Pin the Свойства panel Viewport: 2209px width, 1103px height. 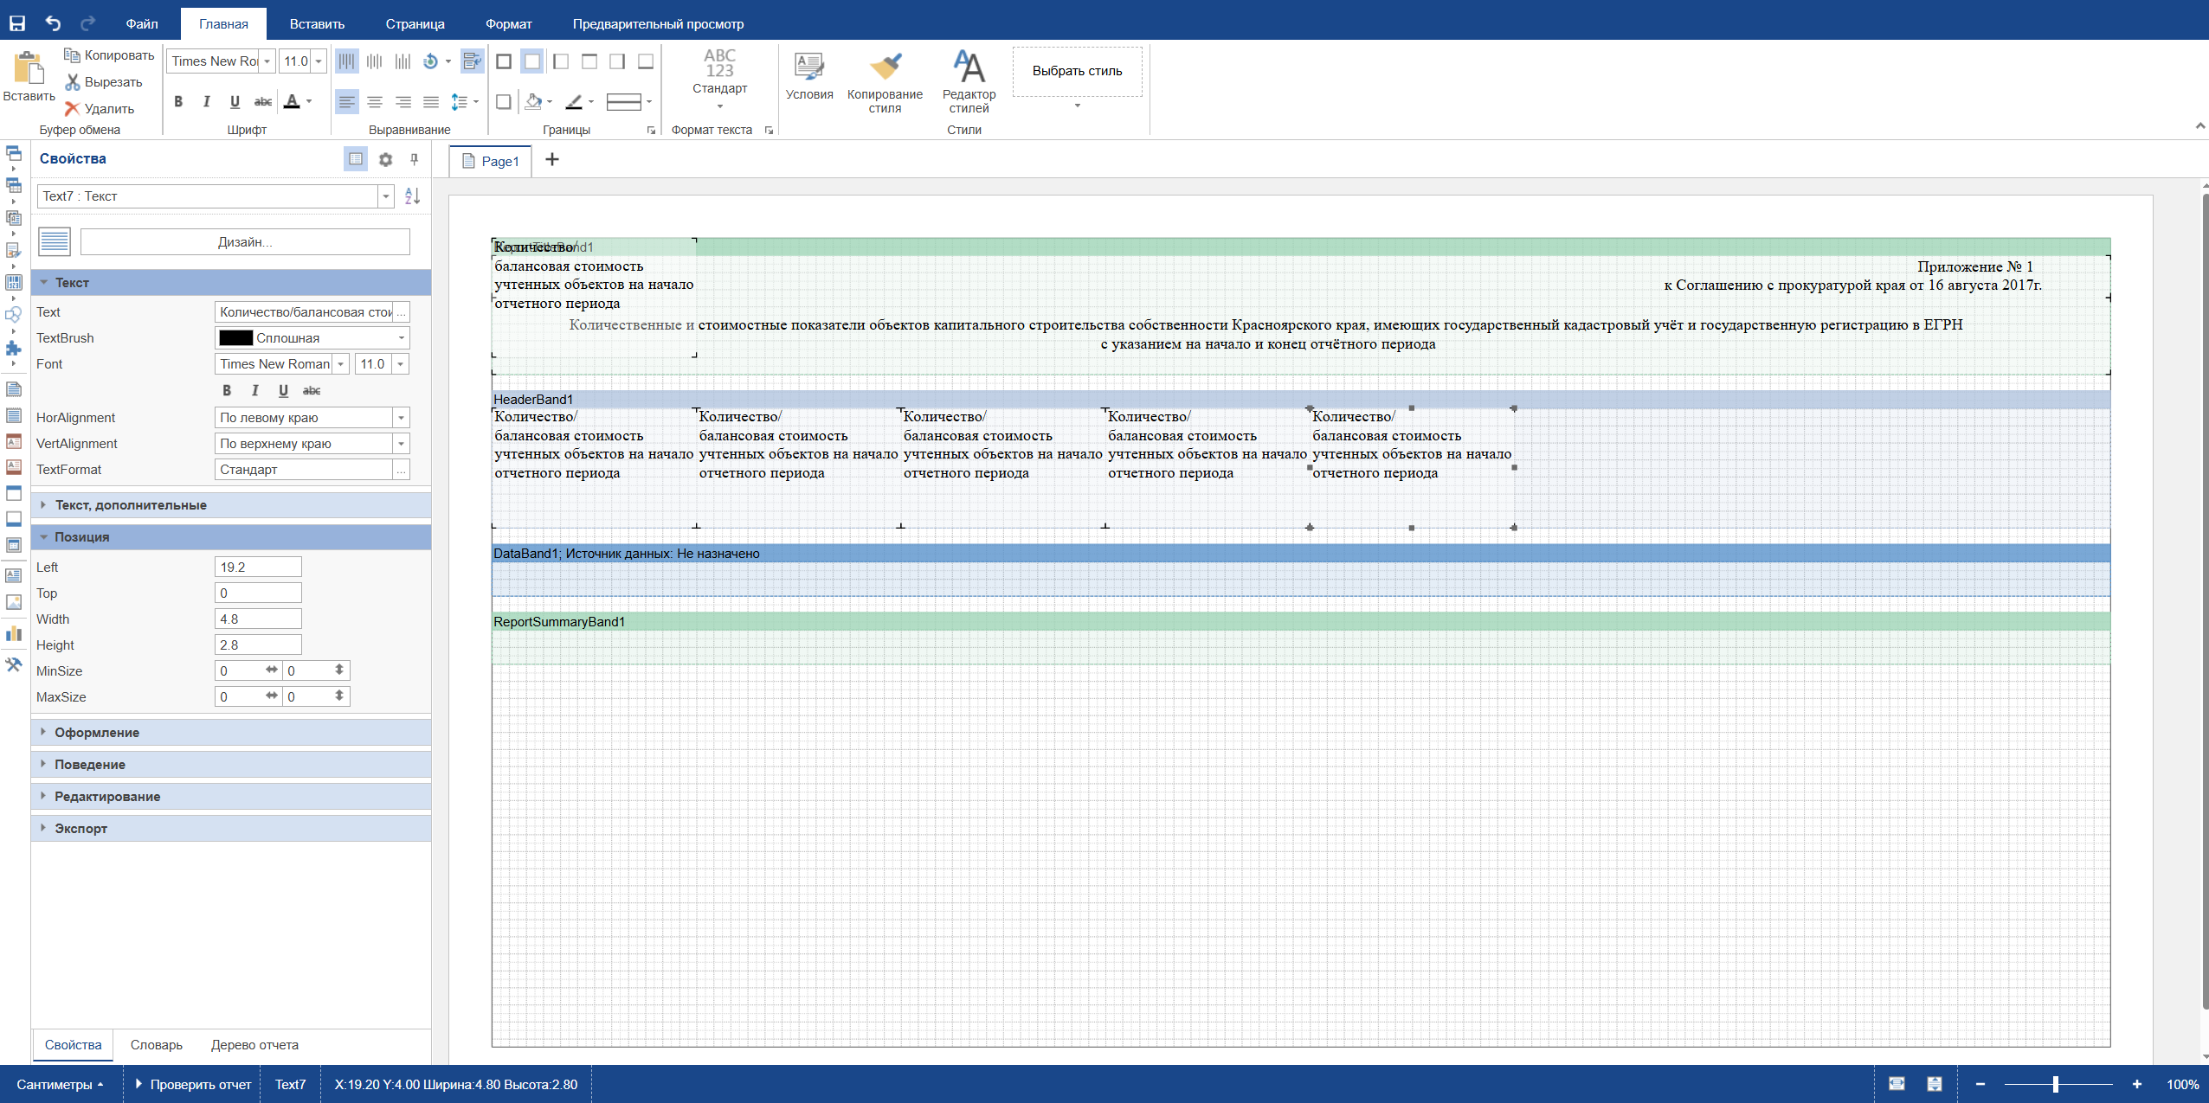click(x=415, y=159)
